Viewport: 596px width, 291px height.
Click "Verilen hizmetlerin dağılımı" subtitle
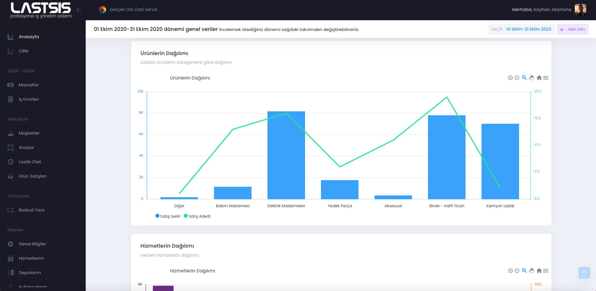click(169, 255)
